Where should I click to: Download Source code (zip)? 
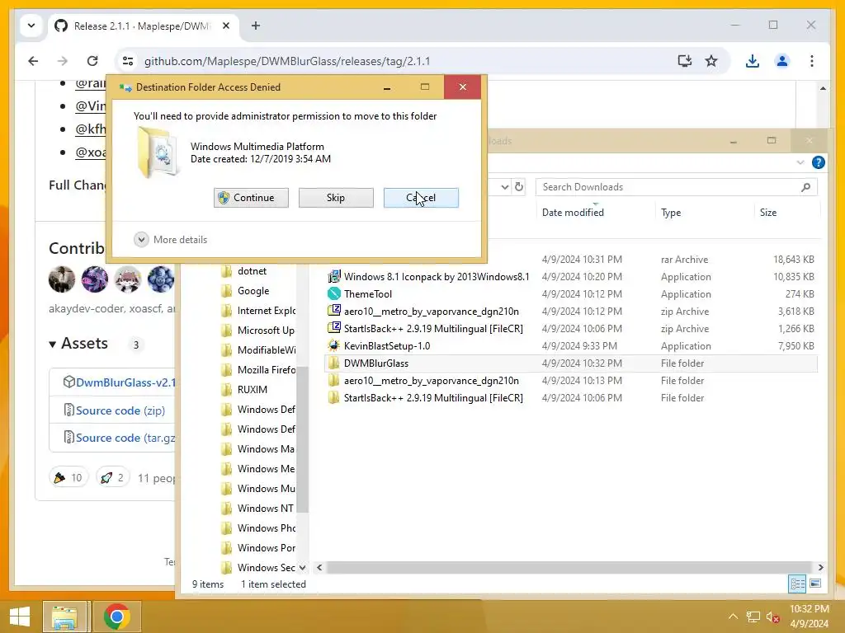click(x=120, y=410)
